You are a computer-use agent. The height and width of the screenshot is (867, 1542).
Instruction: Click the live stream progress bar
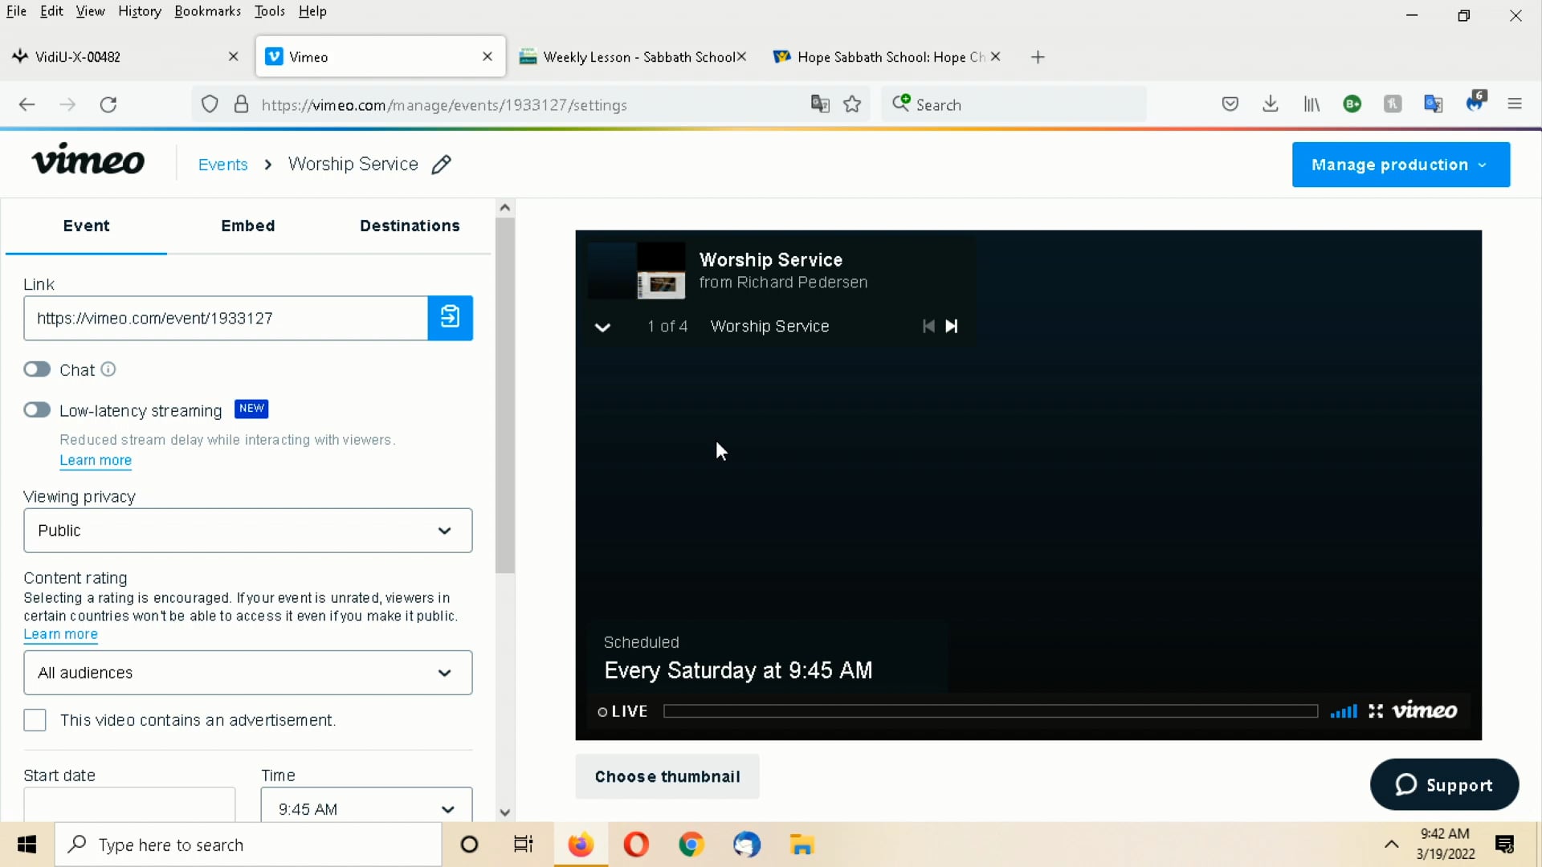(x=990, y=711)
